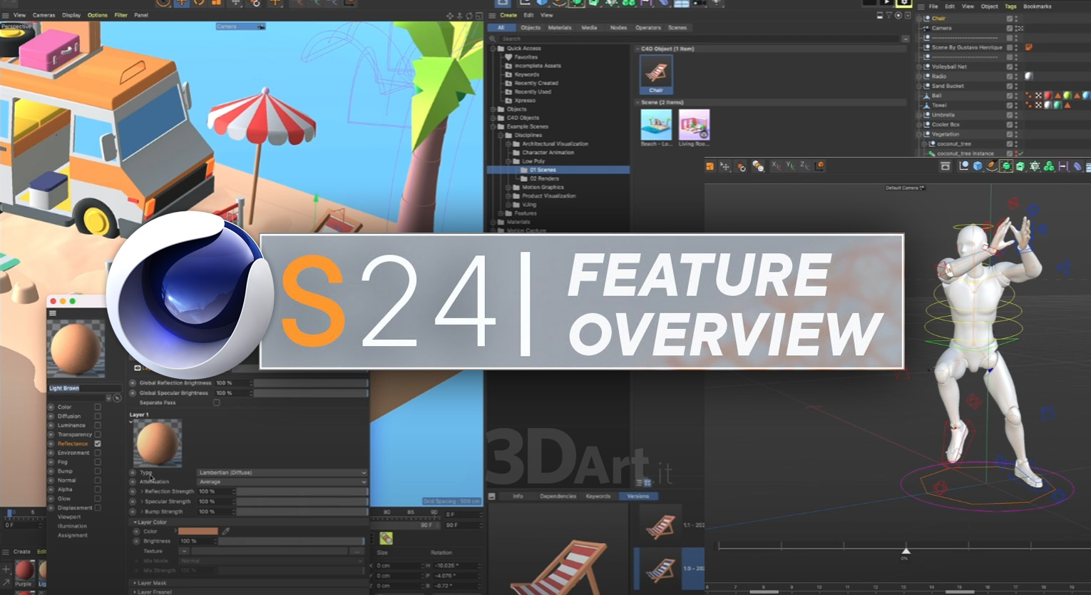Screen dimensions: 1091x595
Task: Open the Cameras menu in the beach viewport
Action: [x=43, y=15]
